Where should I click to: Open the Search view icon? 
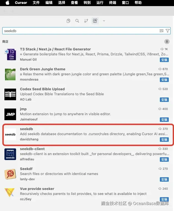[x=77, y=21]
